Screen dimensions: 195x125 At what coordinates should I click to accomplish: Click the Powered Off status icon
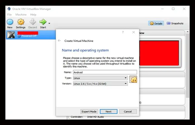click(19, 36)
